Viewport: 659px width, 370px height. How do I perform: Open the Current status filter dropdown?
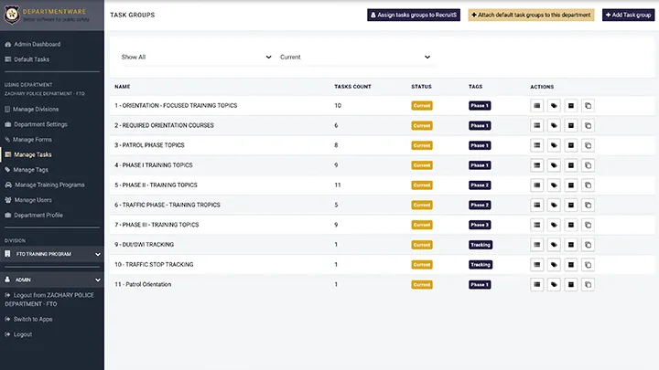[354, 57]
